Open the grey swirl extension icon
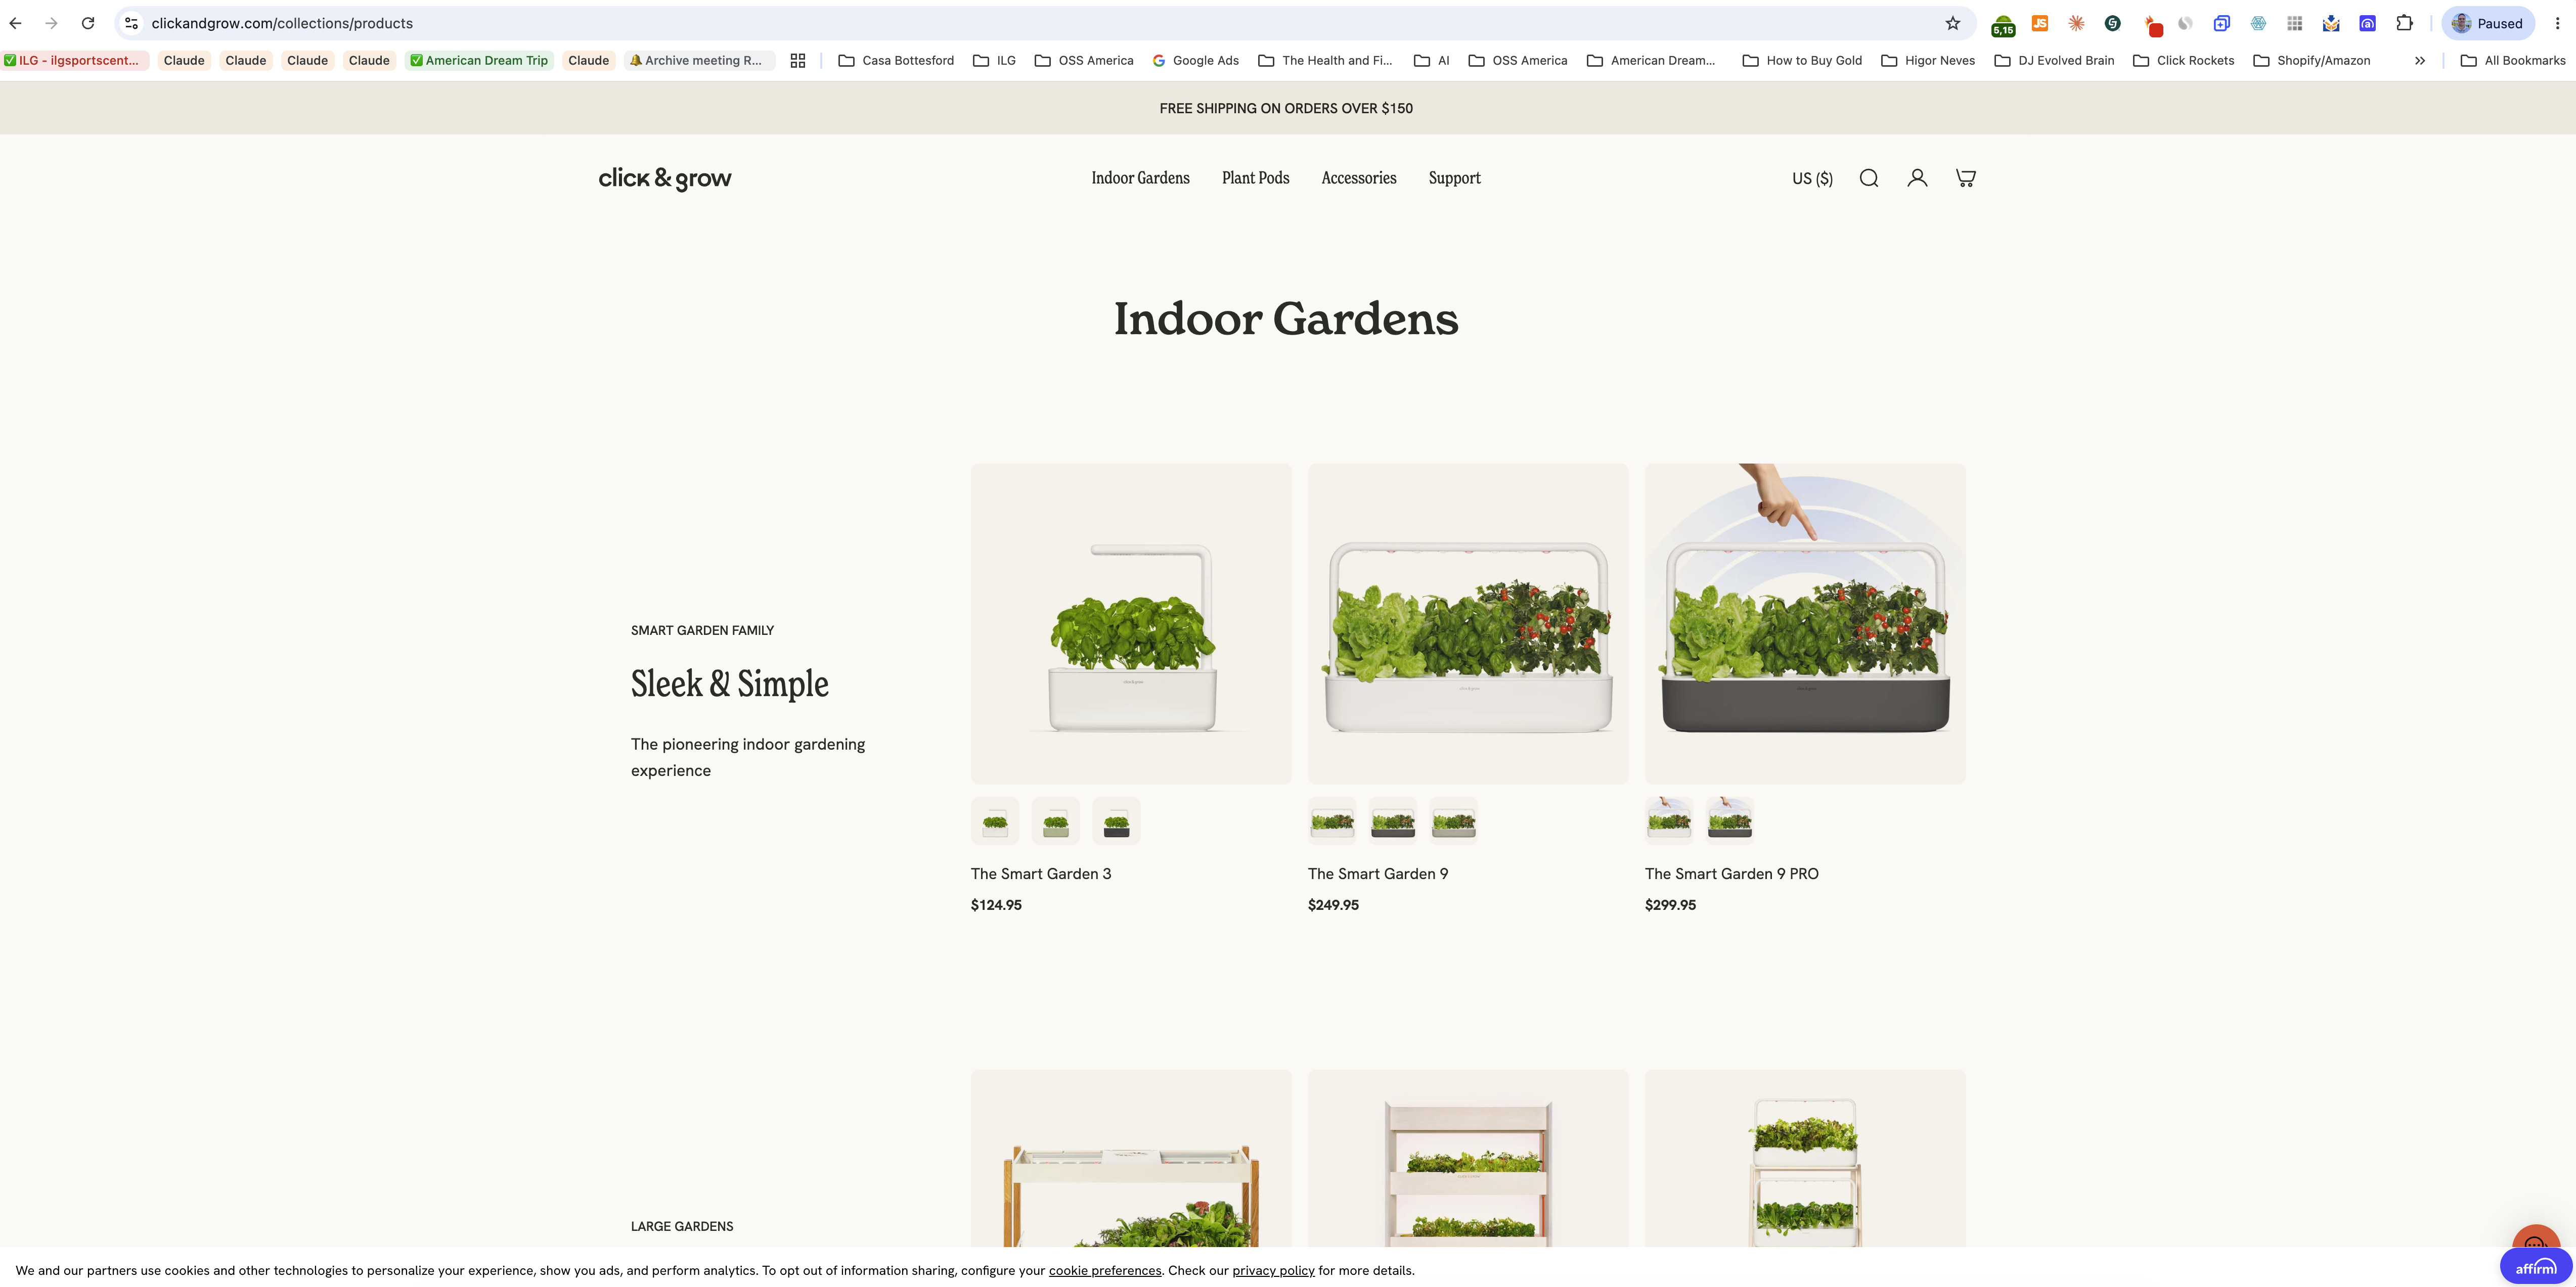The width and height of the screenshot is (2576, 1287). coord(2185,23)
